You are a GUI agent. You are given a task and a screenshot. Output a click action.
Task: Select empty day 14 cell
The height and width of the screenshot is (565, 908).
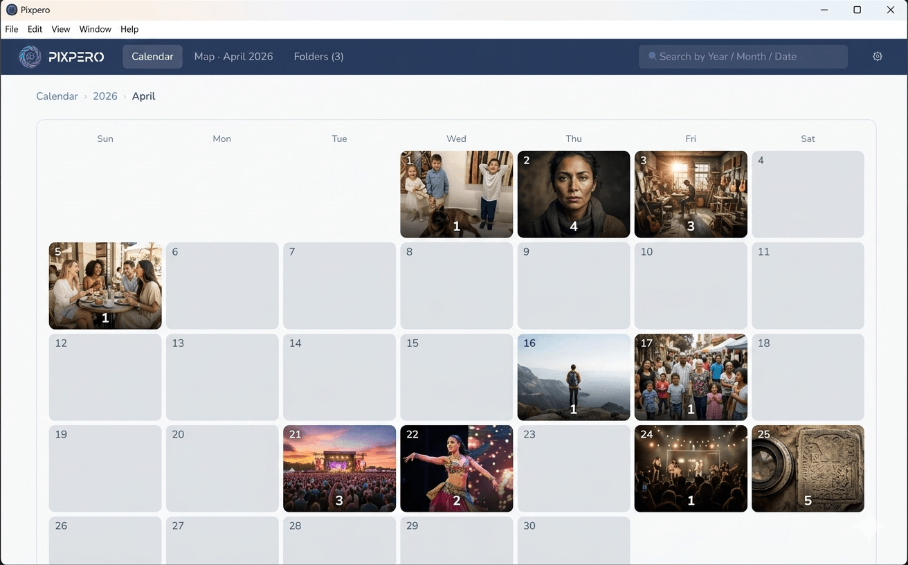[x=340, y=377]
